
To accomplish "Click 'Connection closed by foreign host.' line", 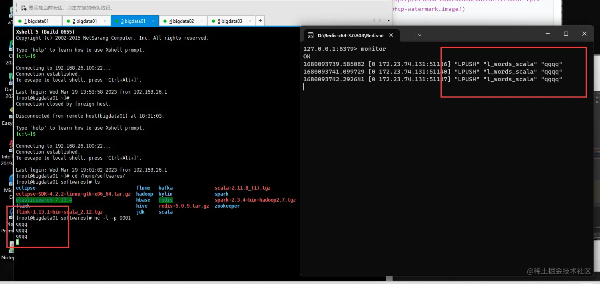I will pyautogui.click(x=64, y=104).
